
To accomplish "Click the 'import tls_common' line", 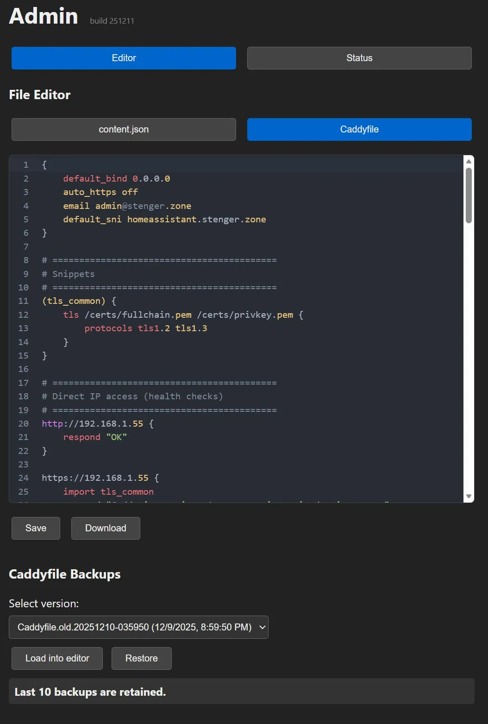I will [x=108, y=491].
